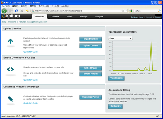
Task: Open the Settings tab
Action: tap(84, 17)
